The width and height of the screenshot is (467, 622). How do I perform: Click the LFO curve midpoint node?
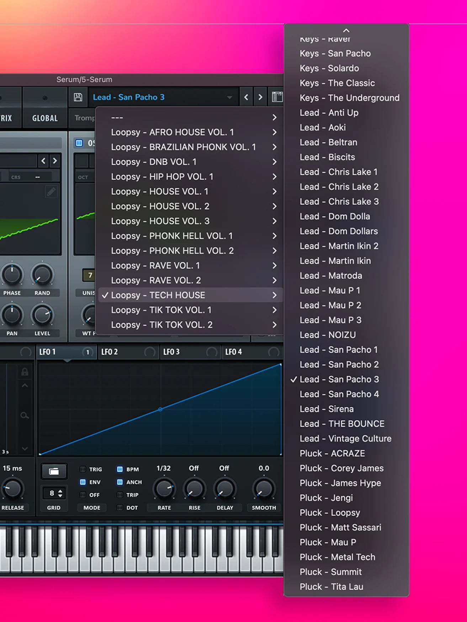pos(160,409)
